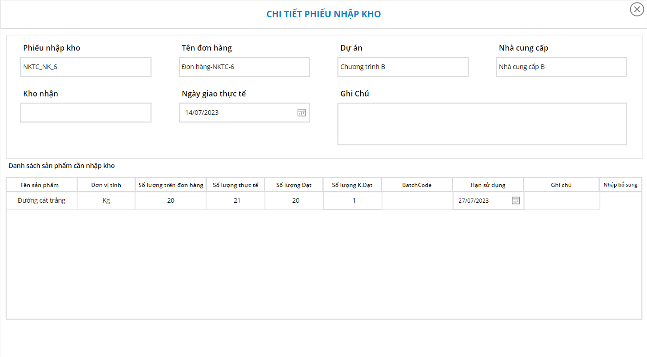Close the warehouse receipt detail dialog
Image resolution: width=647 pixels, height=357 pixels.
click(637, 9)
